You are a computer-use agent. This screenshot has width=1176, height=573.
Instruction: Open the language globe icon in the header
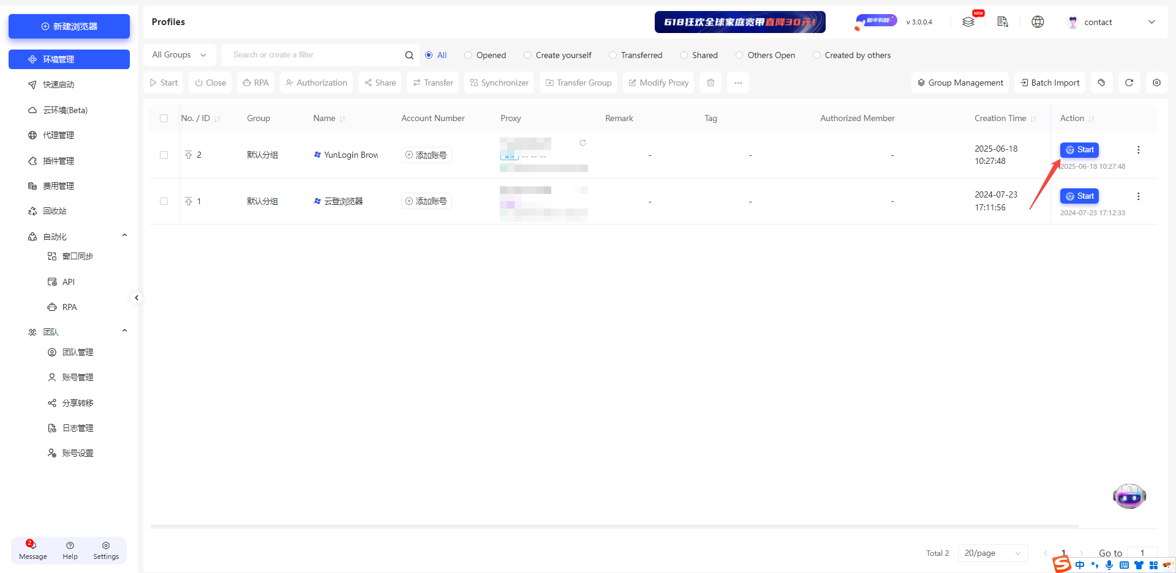pos(1038,22)
